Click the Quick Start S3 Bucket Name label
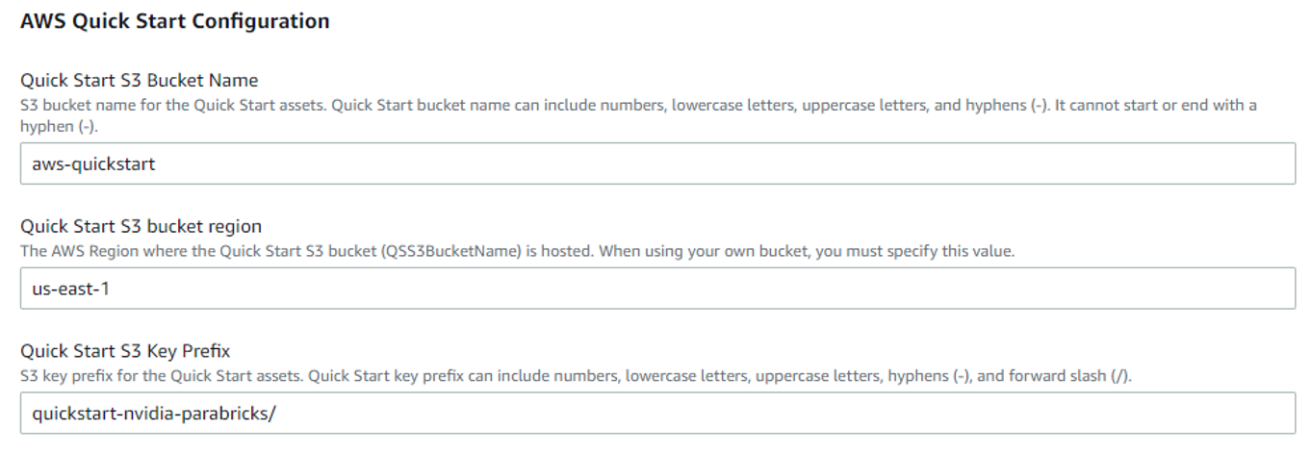Screen dimensions: 1311x453 coord(139,80)
